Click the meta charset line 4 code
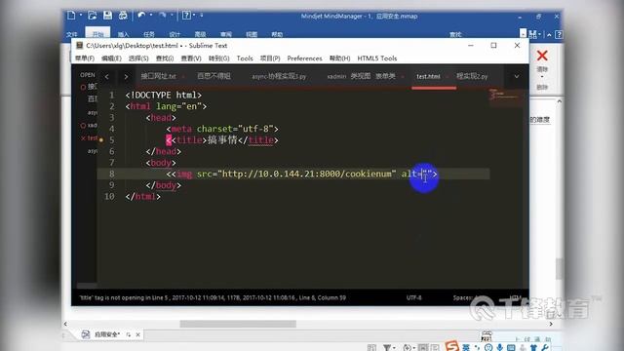624x351 pixels. [222, 129]
